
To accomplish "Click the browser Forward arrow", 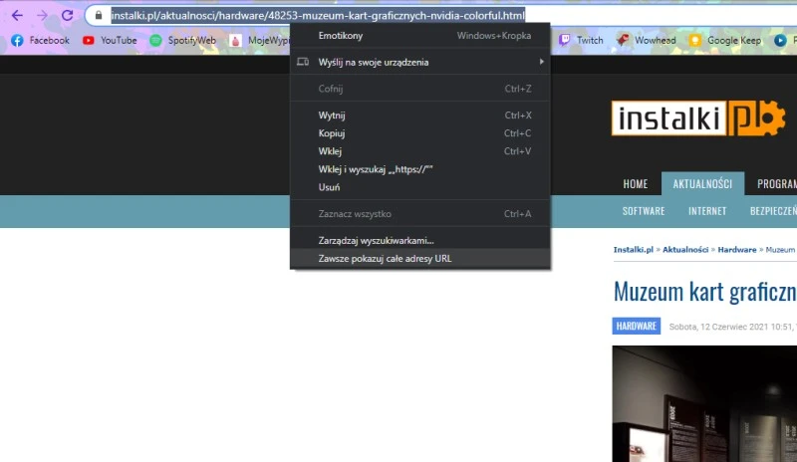I will point(42,15).
